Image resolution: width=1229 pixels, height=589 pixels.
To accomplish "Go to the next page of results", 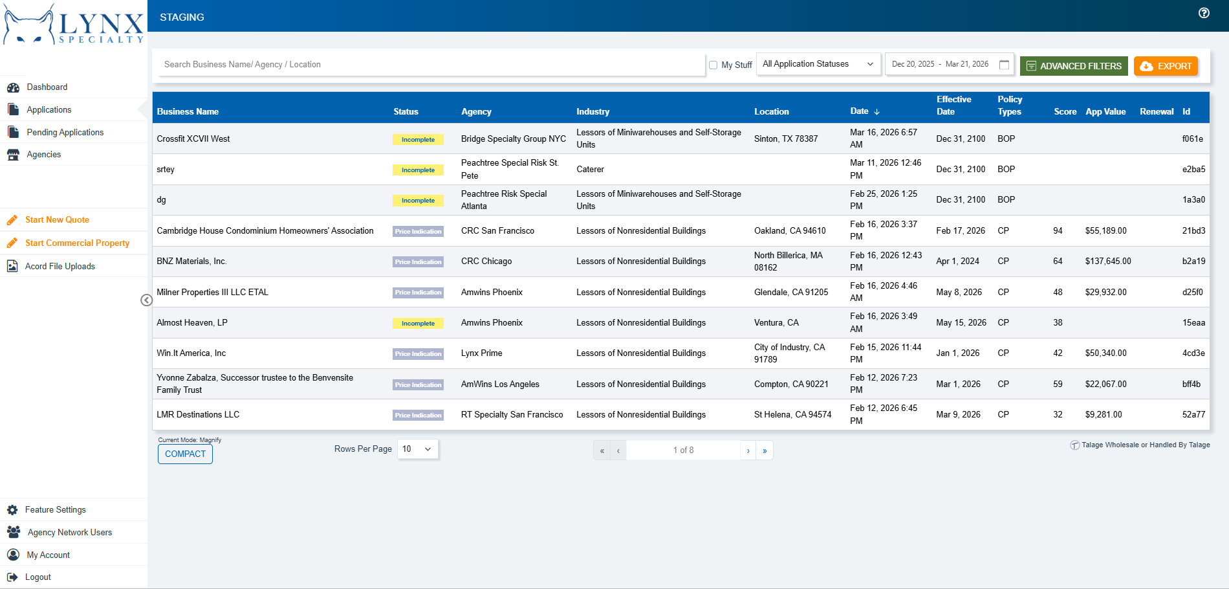I will pyautogui.click(x=748, y=450).
